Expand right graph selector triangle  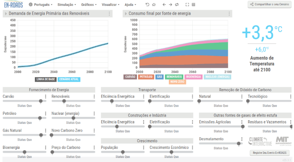pyautogui.click(x=126, y=14)
